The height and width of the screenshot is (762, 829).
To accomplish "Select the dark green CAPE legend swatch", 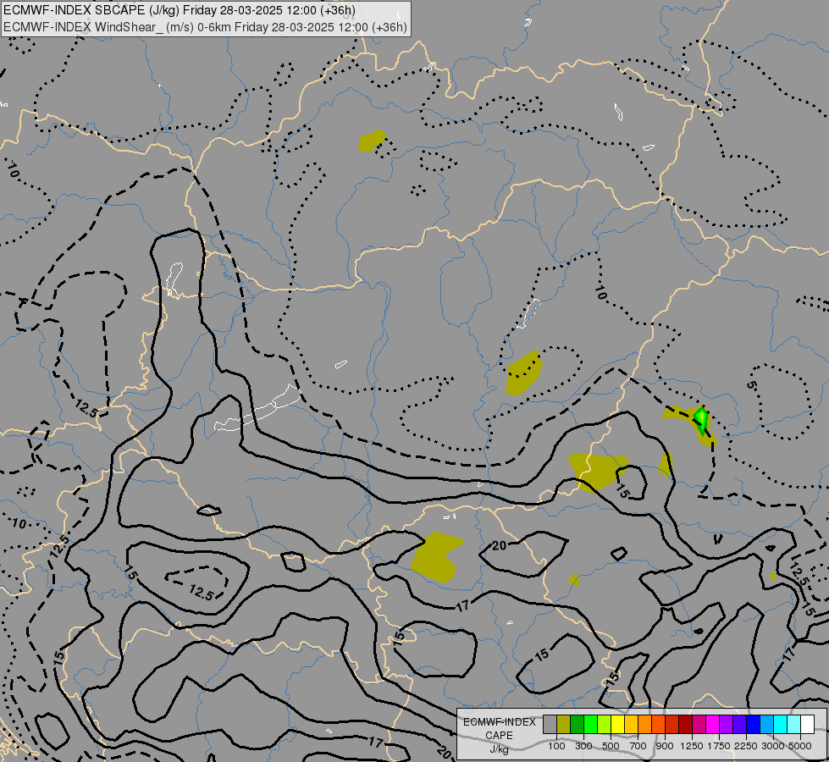I will (577, 725).
